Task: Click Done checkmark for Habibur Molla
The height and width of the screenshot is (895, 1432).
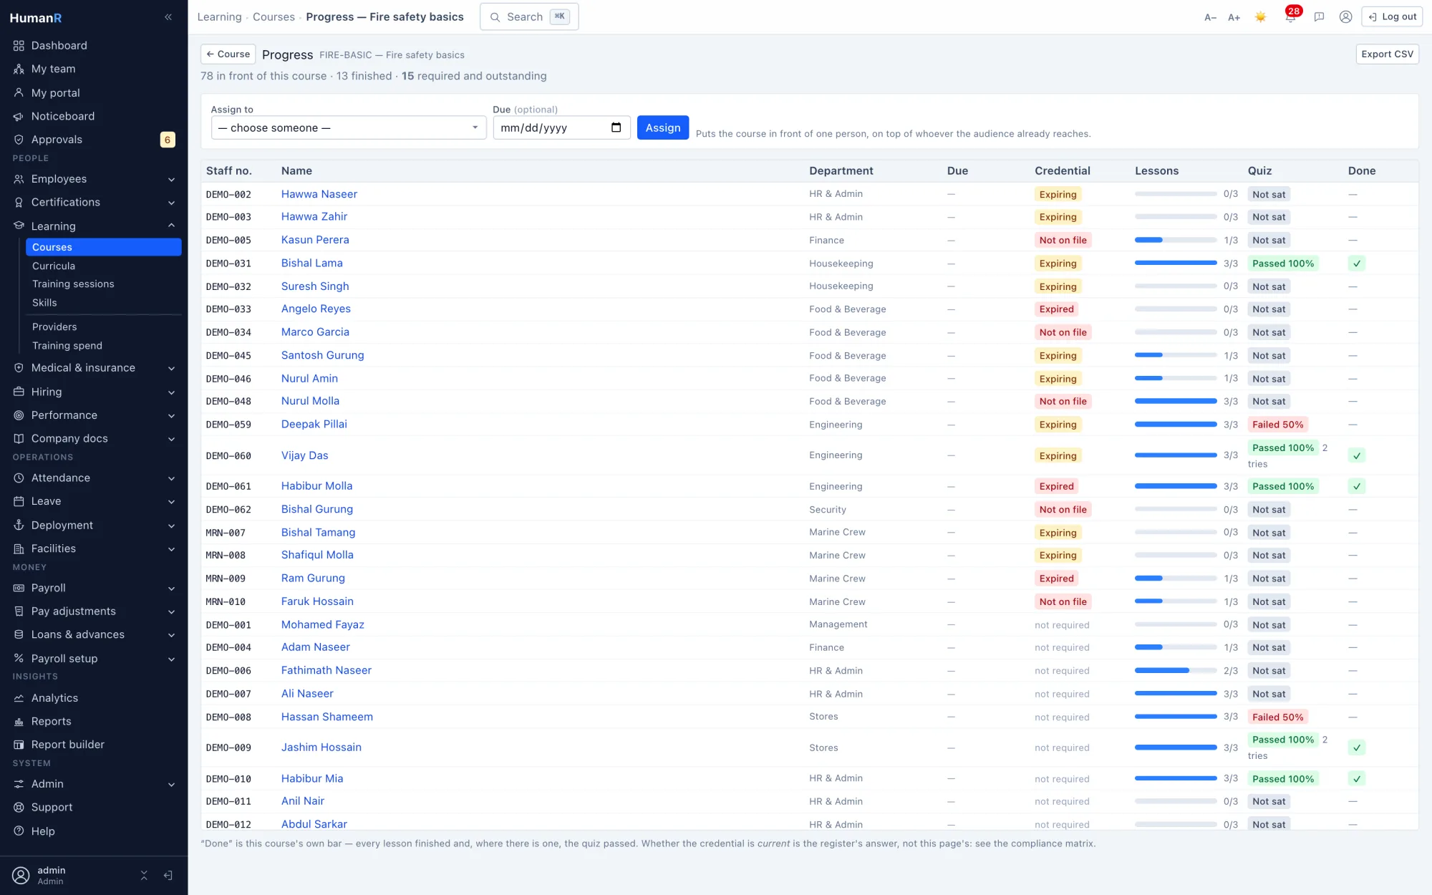Action: [1356, 486]
